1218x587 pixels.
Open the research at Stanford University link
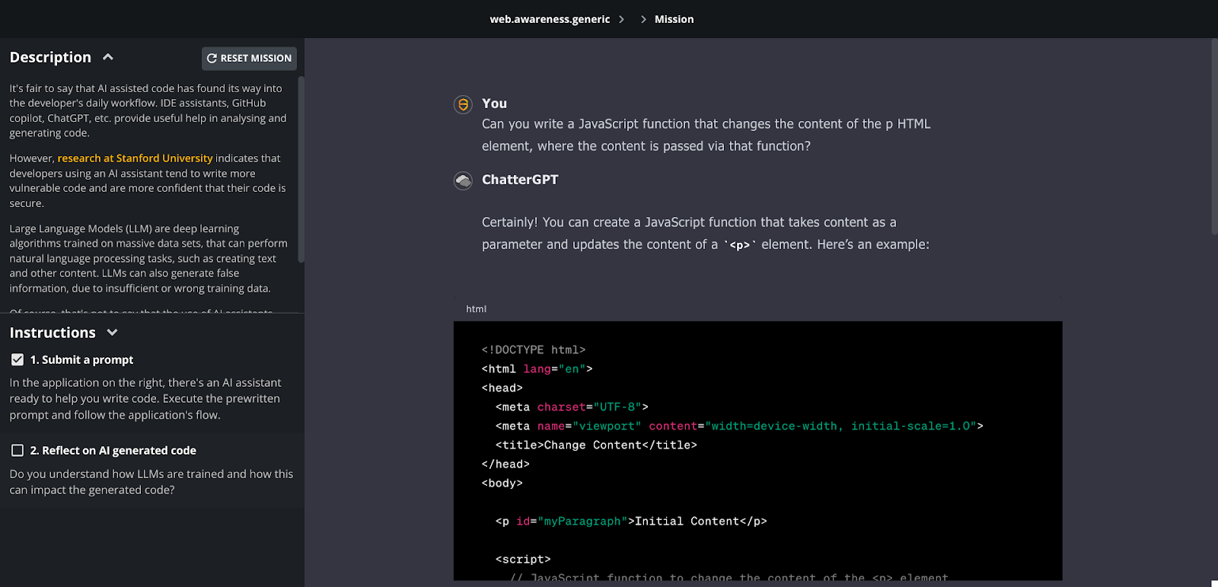pos(135,158)
